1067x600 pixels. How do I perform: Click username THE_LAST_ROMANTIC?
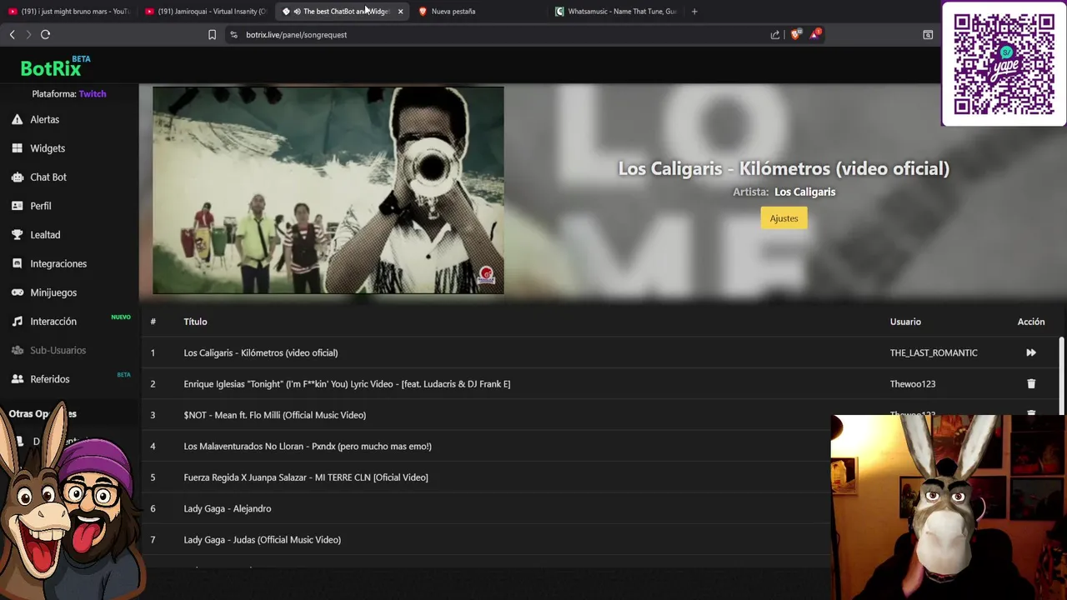tap(934, 352)
